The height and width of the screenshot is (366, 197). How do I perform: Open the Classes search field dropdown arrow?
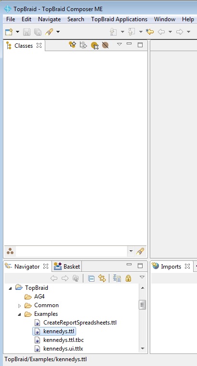tap(131, 251)
